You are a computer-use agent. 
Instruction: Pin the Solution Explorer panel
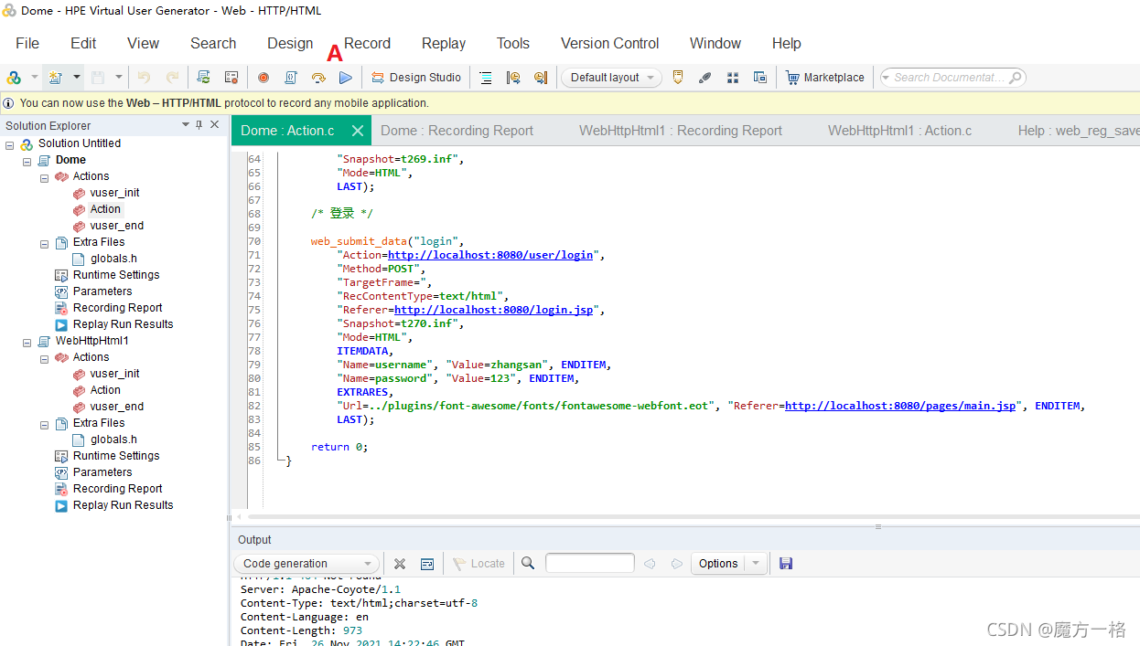[199, 125]
